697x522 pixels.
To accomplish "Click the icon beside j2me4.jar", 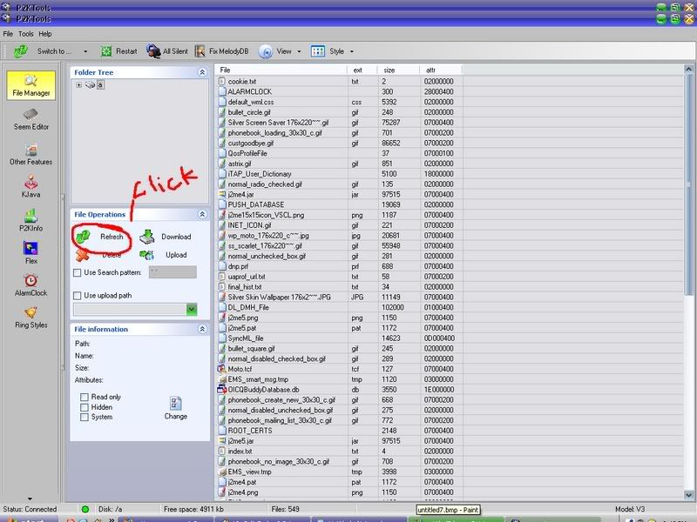I will point(222,194).
